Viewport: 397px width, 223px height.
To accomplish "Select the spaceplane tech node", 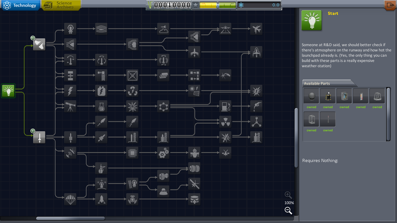I will point(194,52).
